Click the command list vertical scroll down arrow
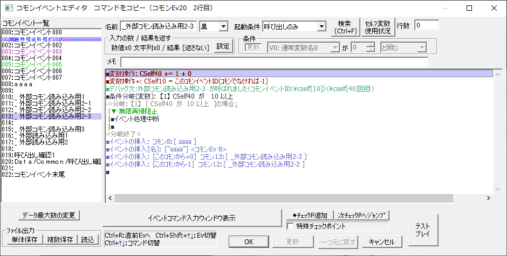 498,189
